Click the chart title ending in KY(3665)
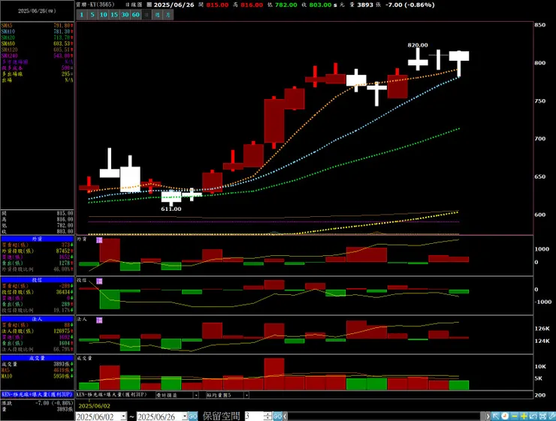556x421 pixels. [95, 5]
